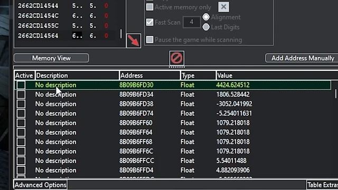Click the red clear address list icon
Viewport: 338px width, 190px height.
pos(177,58)
